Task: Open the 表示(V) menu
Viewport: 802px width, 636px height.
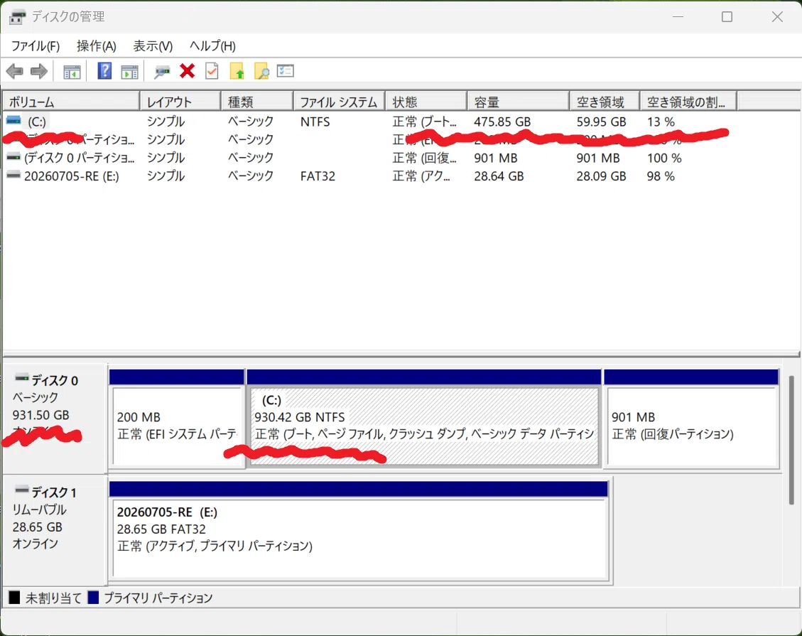Action: click(x=153, y=46)
